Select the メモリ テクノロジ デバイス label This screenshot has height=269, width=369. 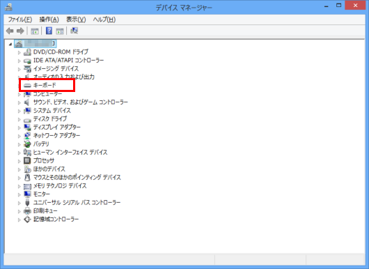(60, 186)
